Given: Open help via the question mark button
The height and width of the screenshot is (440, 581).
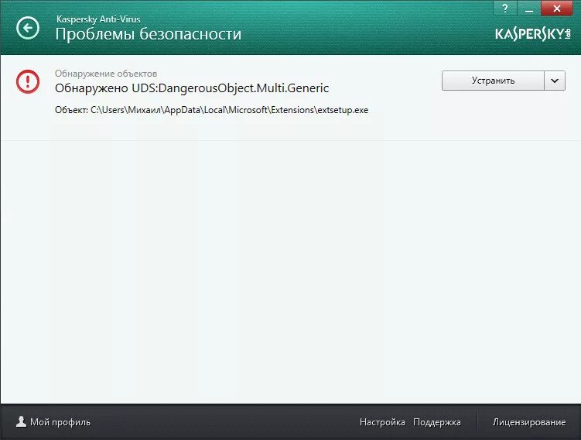Looking at the screenshot, I should point(505,9).
